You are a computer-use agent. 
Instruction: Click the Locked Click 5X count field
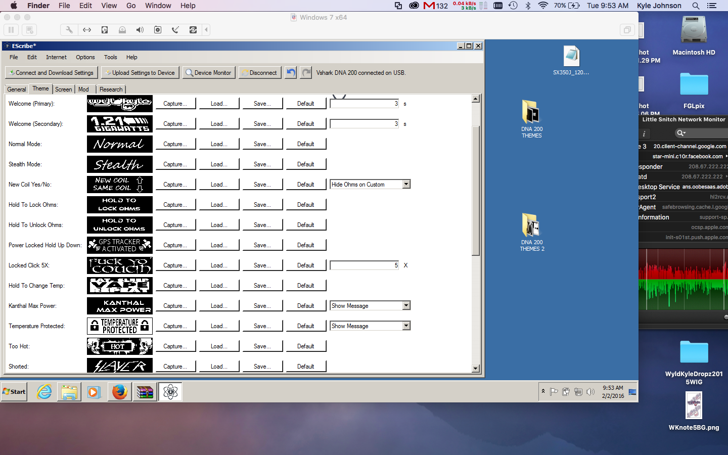[x=365, y=265]
